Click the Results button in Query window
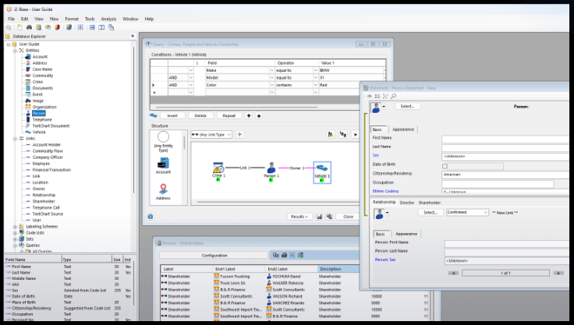The width and height of the screenshot is (574, 325). [299, 217]
